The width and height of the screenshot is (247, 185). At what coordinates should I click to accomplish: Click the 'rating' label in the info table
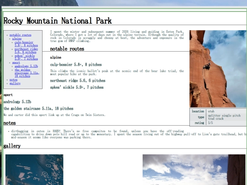[x=199, y=123]
